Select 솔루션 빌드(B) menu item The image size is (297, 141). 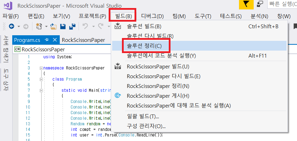point(199,26)
